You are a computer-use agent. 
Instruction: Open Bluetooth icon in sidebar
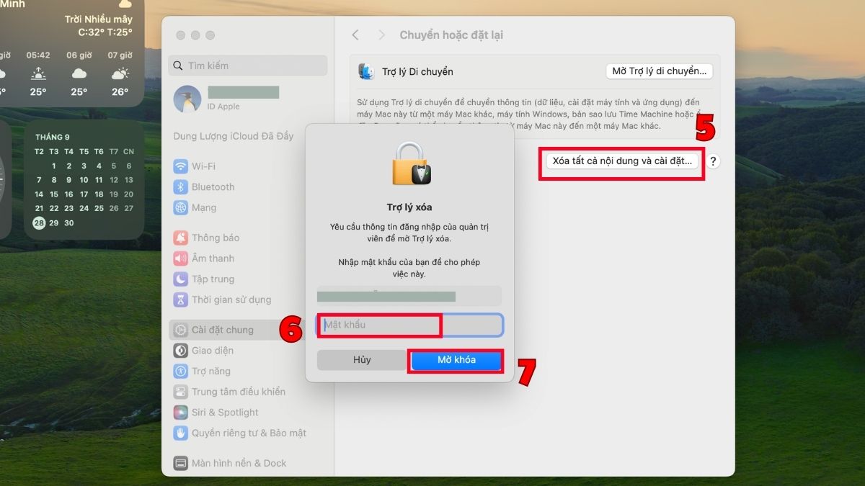pos(180,187)
